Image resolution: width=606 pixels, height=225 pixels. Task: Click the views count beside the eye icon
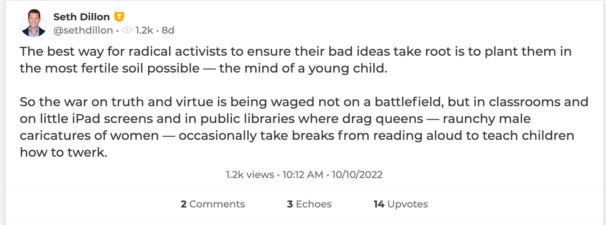click(x=145, y=30)
